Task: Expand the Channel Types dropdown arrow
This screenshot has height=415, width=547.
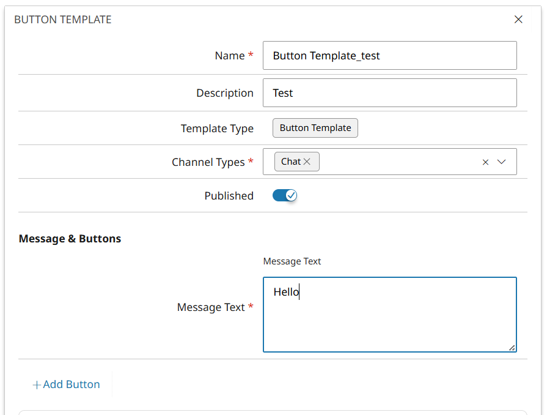Action: click(501, 162)
